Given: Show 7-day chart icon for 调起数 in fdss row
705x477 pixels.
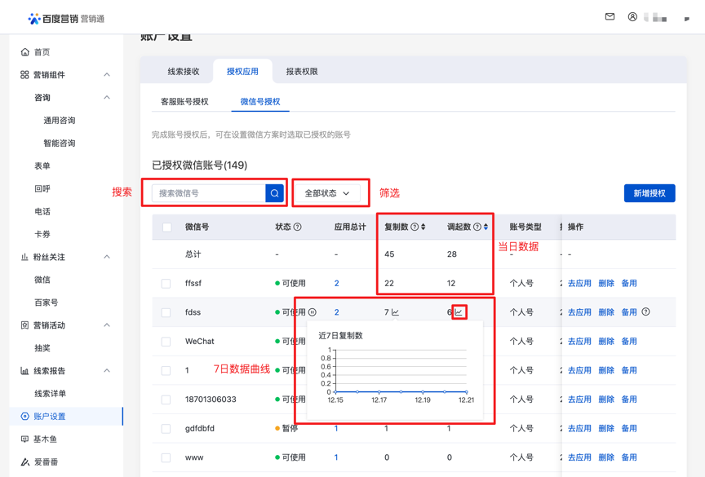Looking at the screenshot, I should coord(459,312).
